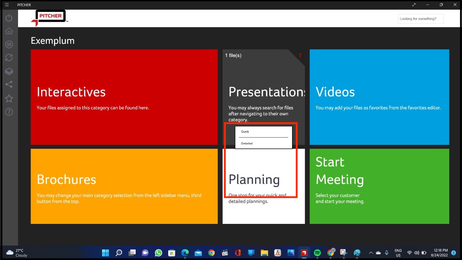Open the Interactives tile
This screenshot has height=260, width=462.
(x=124, y=97)
